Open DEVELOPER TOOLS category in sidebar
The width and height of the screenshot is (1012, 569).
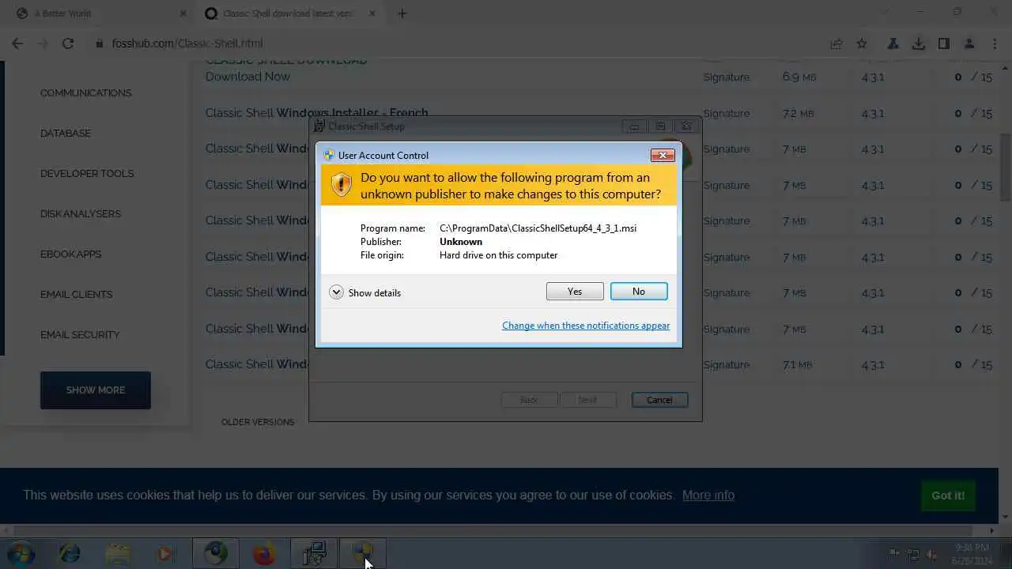point(87,173)
